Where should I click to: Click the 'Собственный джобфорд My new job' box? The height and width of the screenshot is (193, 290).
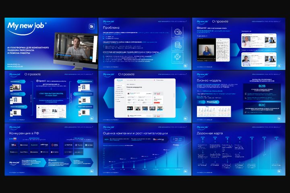(51, 94)
